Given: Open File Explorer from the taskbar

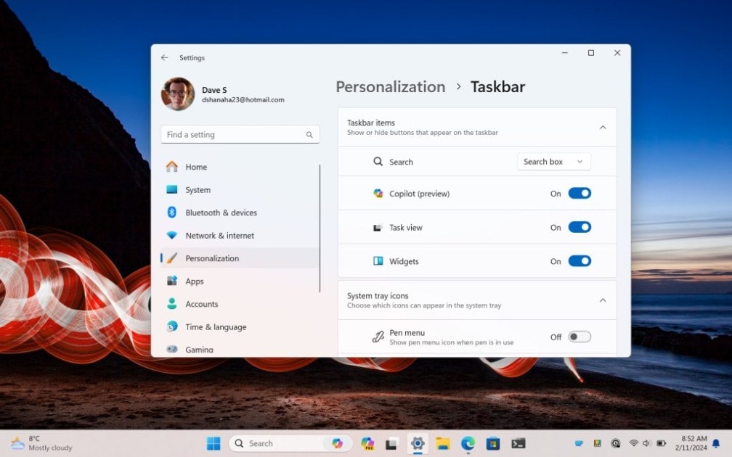Looking at the screenshot, I should click(443, 443).
